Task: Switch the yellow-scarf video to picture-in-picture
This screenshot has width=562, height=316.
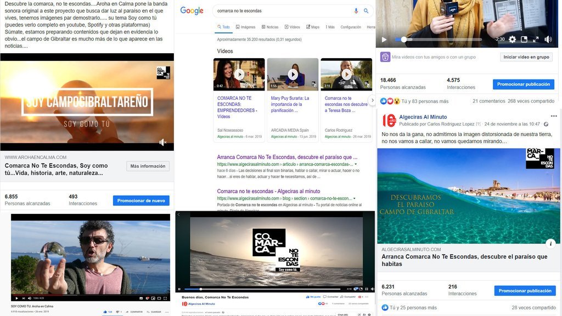Action: pyautogui.click(x=524, y=39)
